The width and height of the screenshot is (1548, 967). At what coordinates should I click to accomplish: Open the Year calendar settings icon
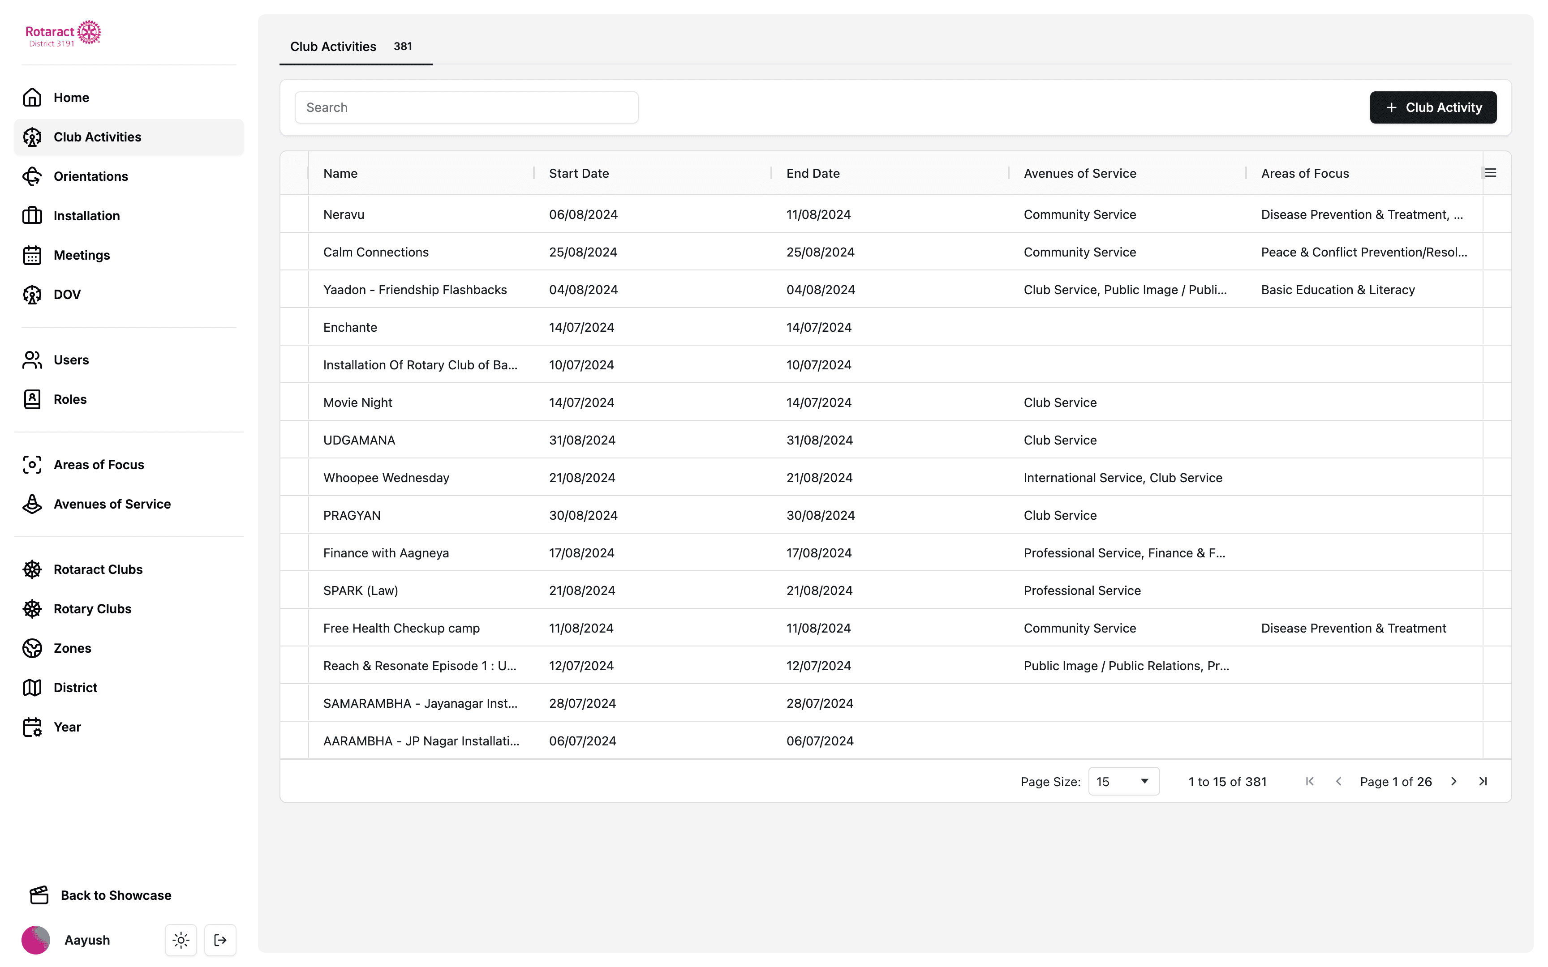coord(32,727)
